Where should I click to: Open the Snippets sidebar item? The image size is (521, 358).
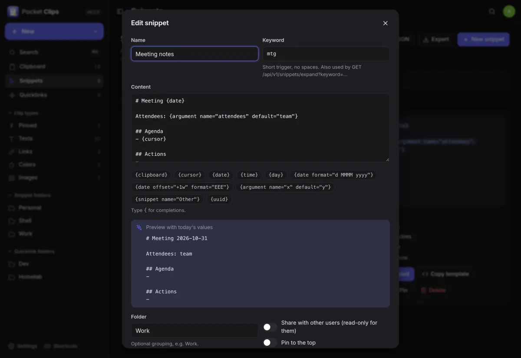(x=54, y=81)
